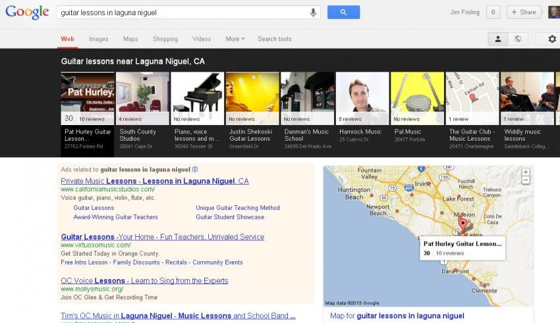The height and width of the screenshot is (323, 560).
Task: Click Map for guitar lessons link
Action: tap(397, 316)
